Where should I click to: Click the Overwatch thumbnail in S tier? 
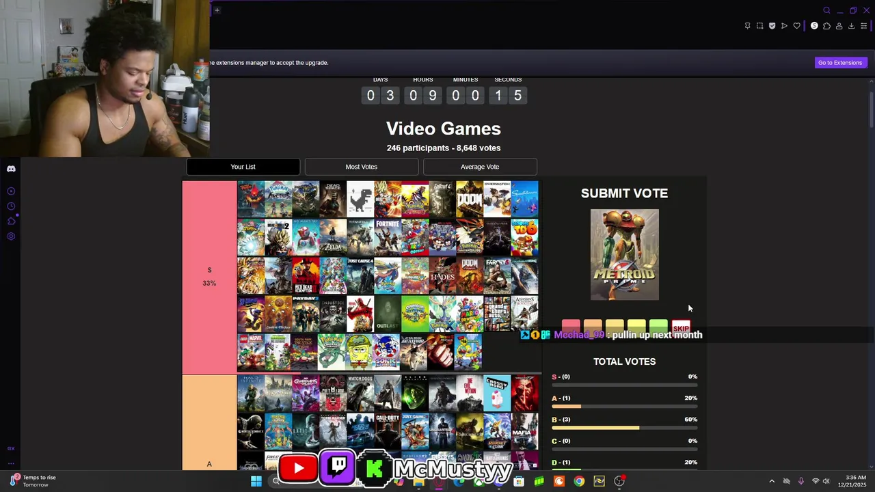point(497,199)
